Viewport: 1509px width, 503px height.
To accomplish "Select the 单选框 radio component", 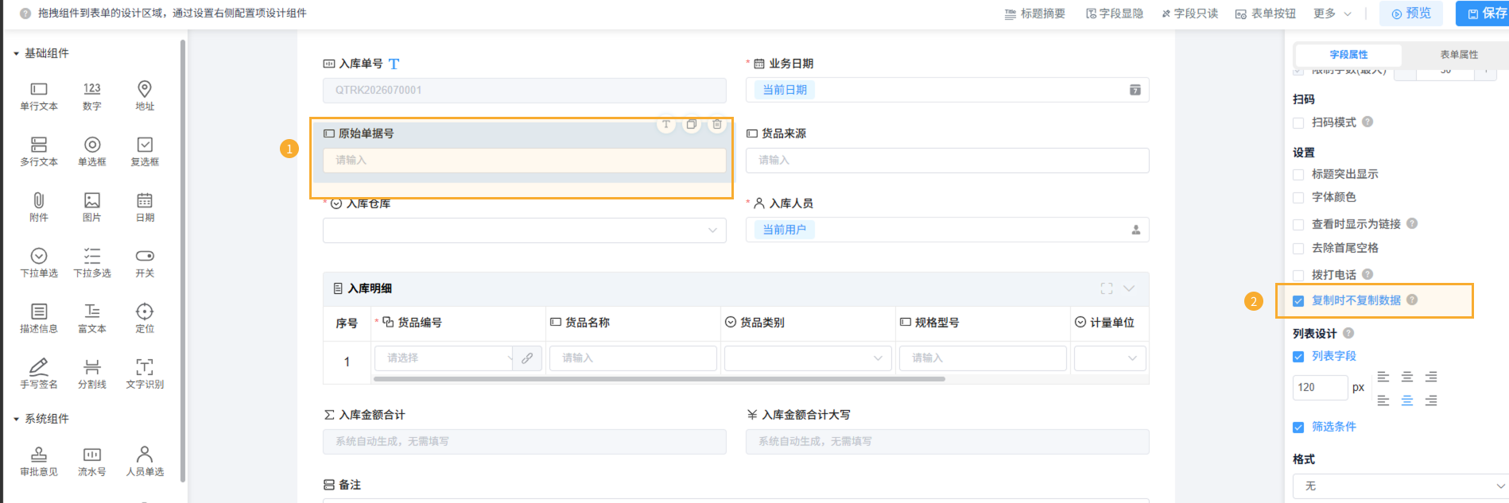I will pos(92,151).
